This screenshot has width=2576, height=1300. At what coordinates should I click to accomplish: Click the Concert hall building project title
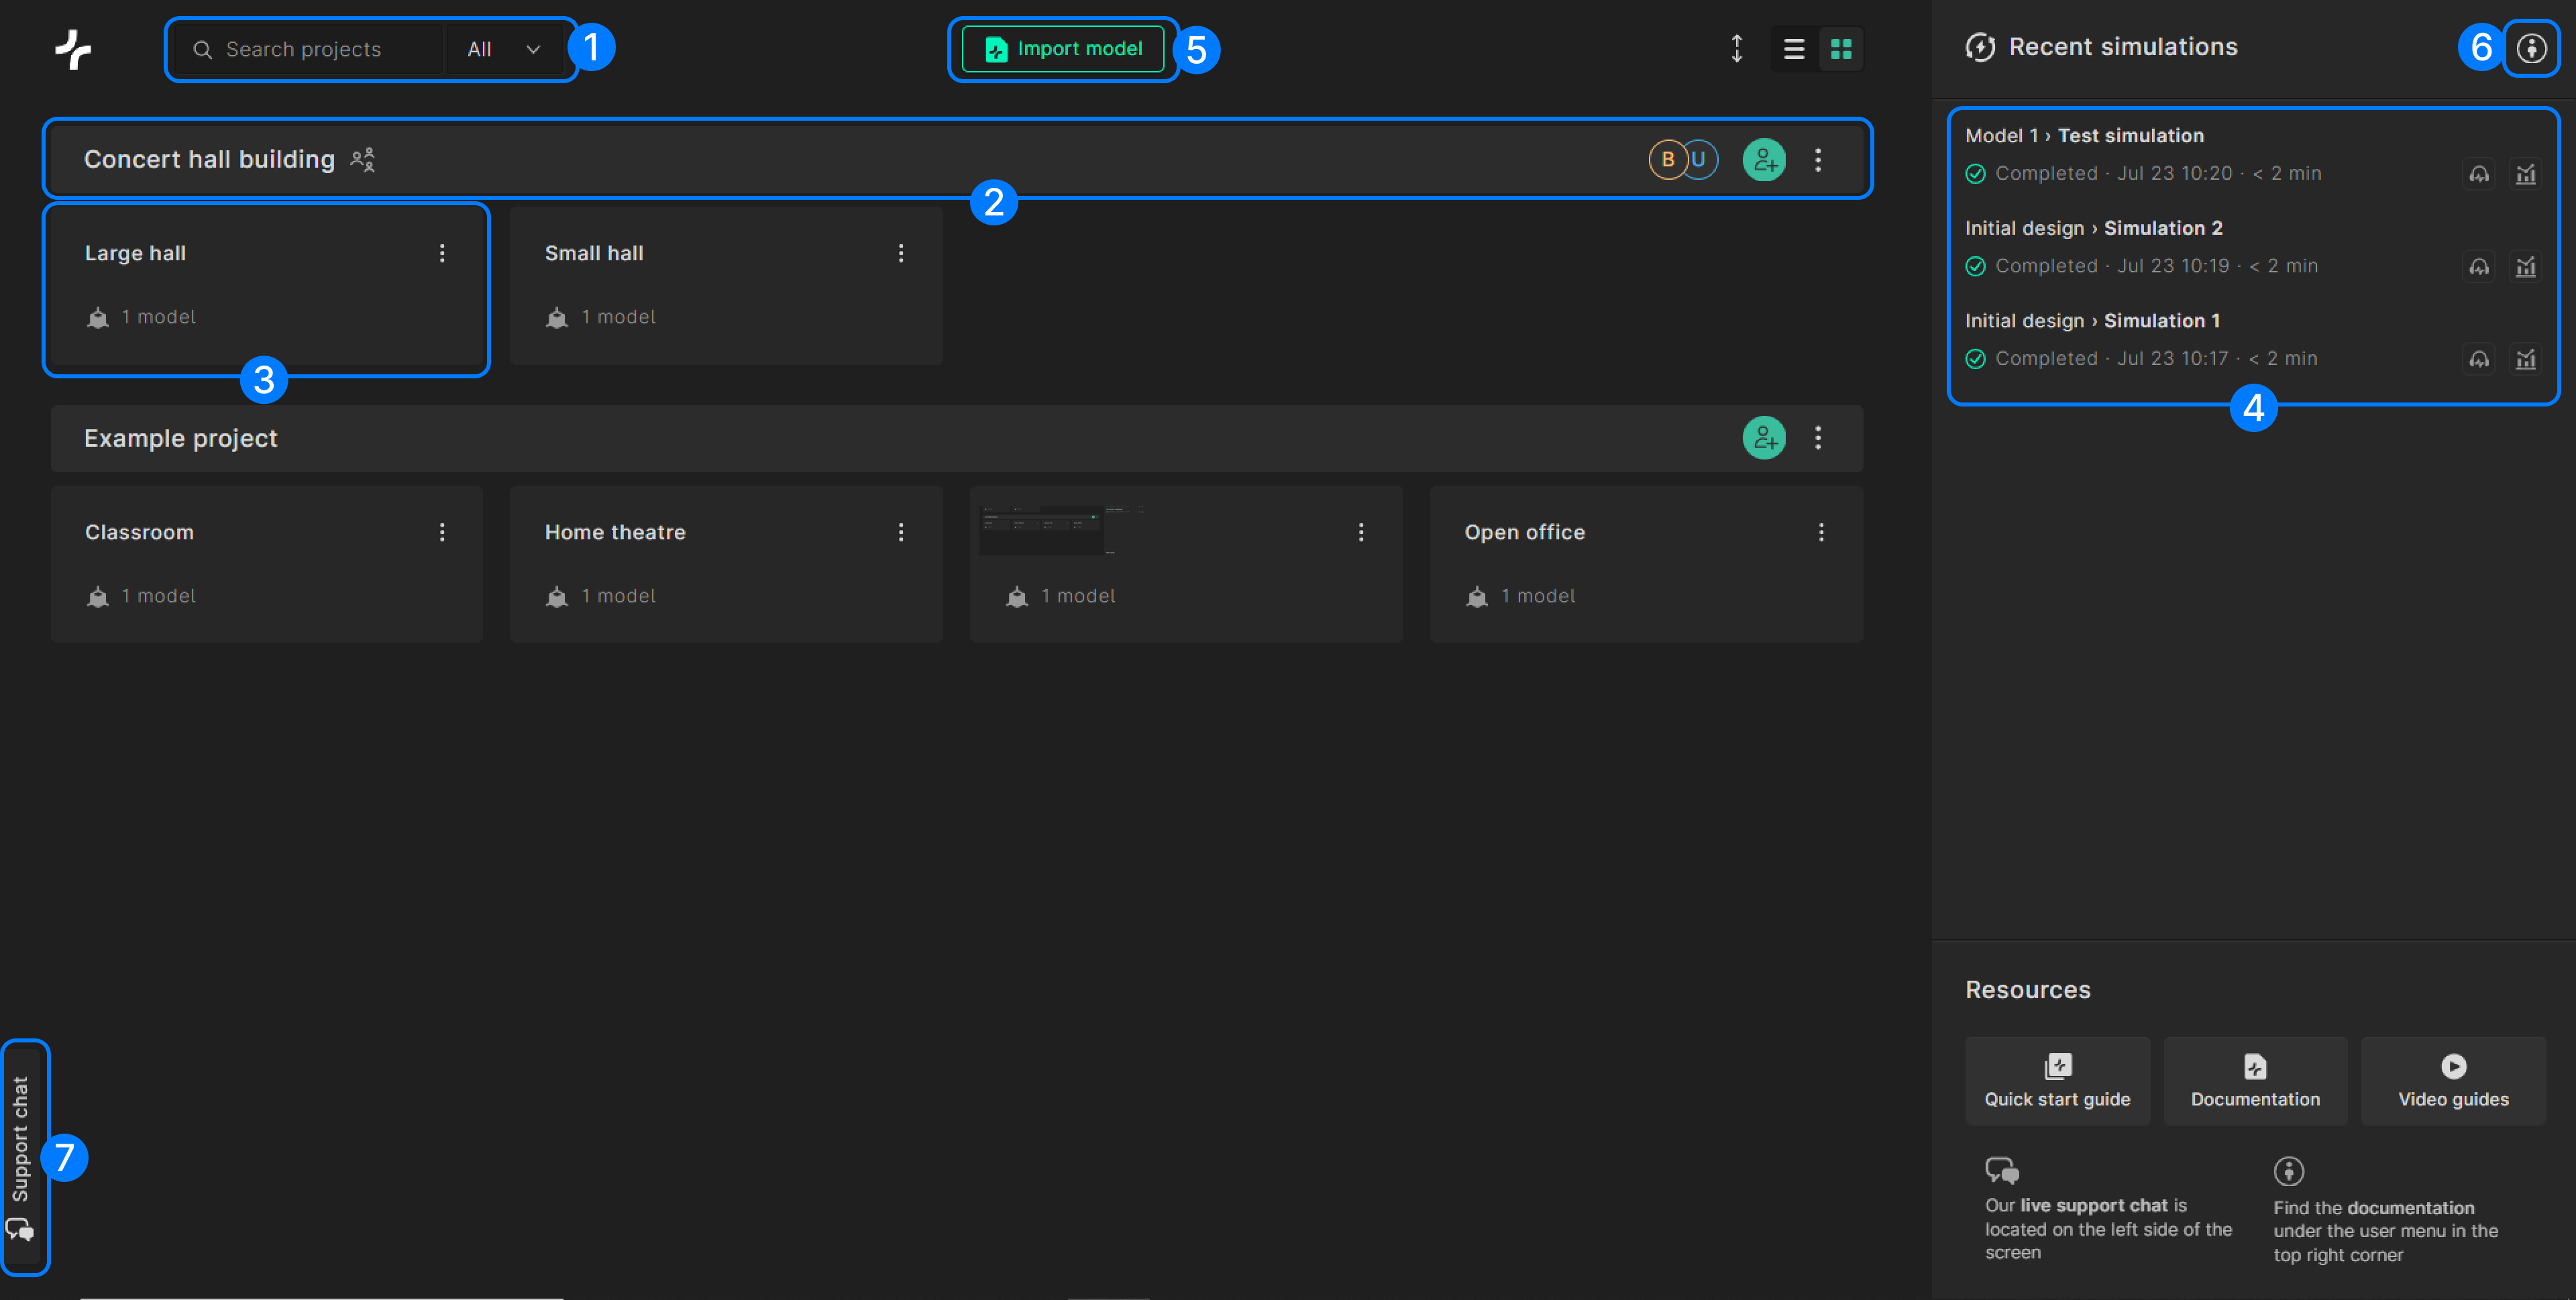[209, 159]
